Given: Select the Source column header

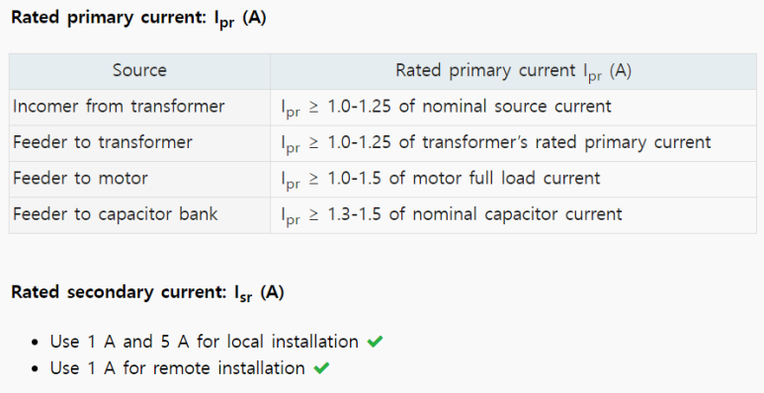Looking at the screenshot, I should [139, 71].
